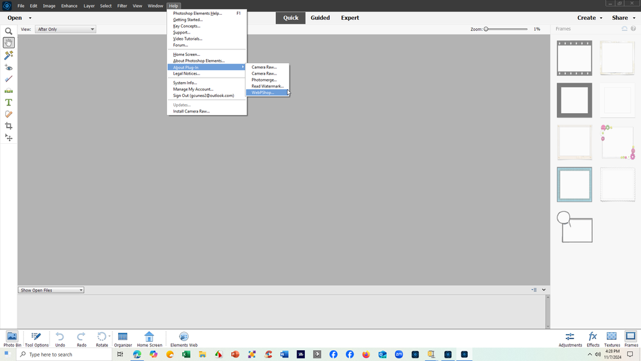641x361 pixels.
Task: Switch to Expert mode tab
Action: (x=350, y=18)
